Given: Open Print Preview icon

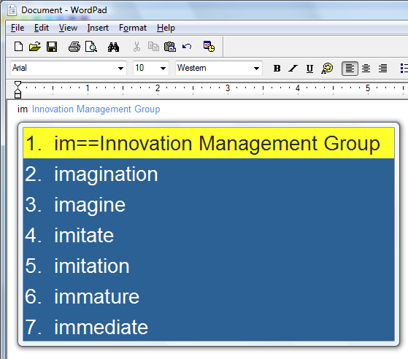Looking at the screenshot, I should coord(91,47).
